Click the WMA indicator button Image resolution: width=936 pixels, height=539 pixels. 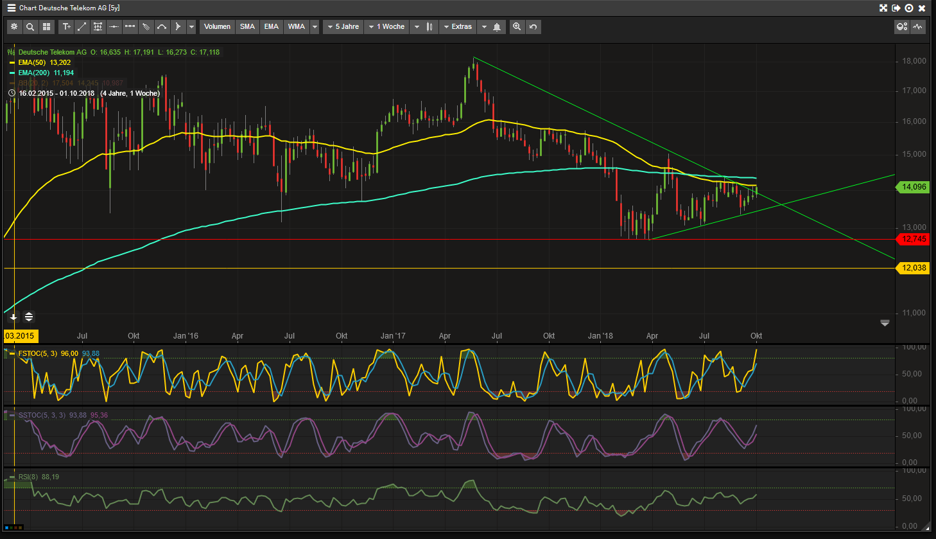(x=296, y=27)
